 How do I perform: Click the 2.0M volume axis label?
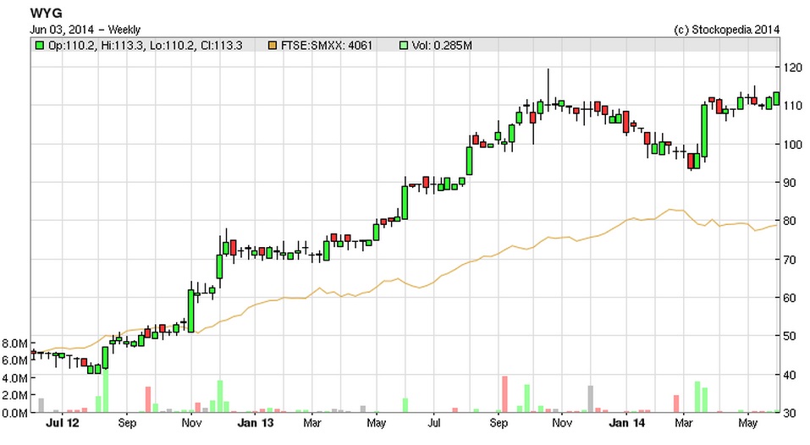(x=15, y=395)
